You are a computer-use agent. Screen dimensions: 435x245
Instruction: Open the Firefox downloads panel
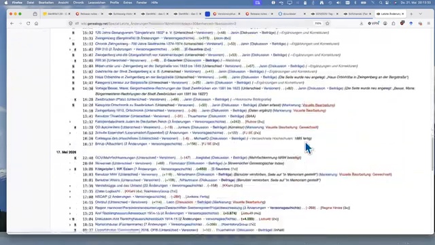click(x=361, y=24)
